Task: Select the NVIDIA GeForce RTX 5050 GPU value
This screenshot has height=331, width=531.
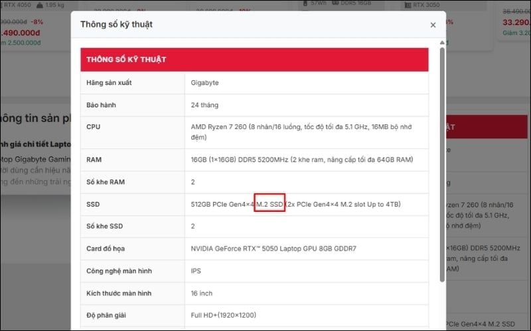Action: click(x=273, y=249)
